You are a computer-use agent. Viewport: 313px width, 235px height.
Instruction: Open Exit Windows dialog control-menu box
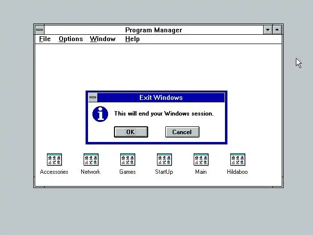pos(92,97)
